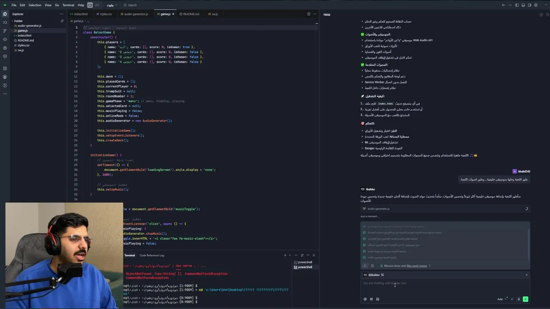550x309 pixels.
Task: Select styles.css in Explorer tree
Action: (23, 45)
